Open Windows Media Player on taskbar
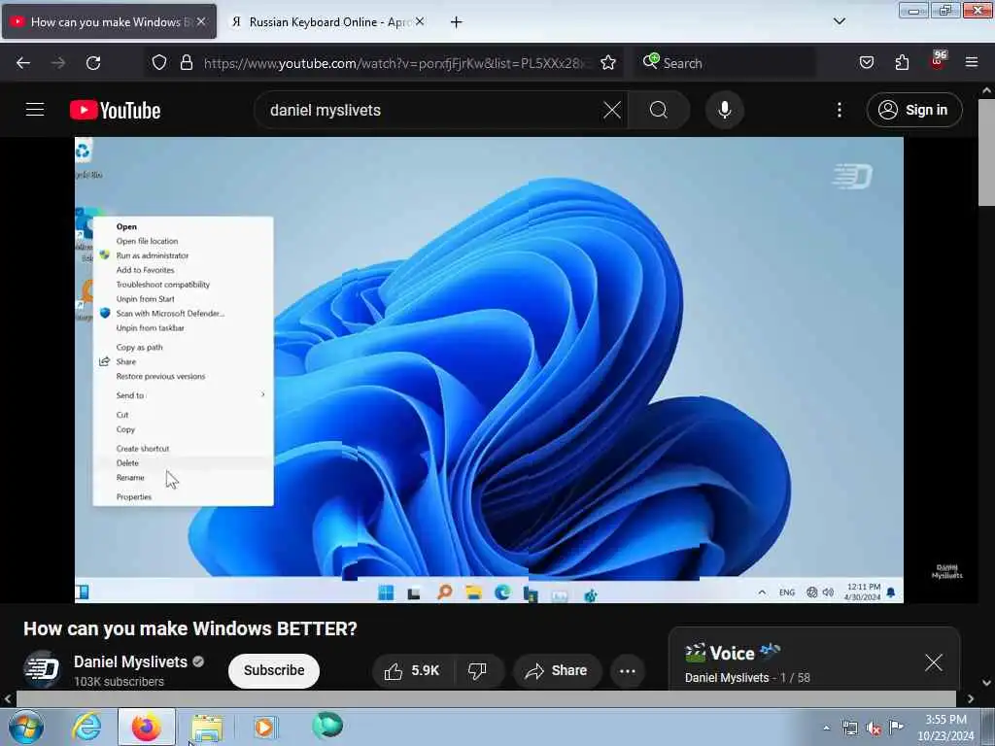This screenshot has height=746, width=995. (x=264, y=727)
